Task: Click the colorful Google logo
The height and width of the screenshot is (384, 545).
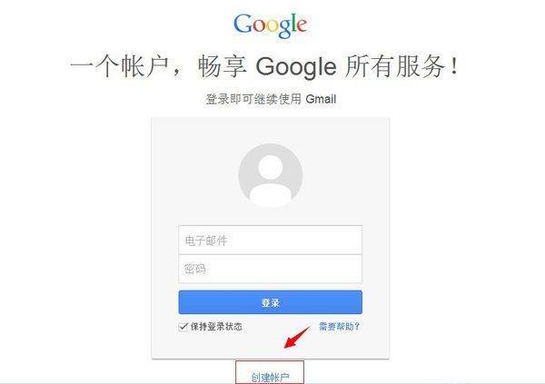Action: (x=270, y=25)
